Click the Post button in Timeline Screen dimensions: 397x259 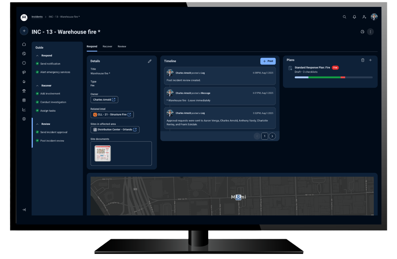268,61
